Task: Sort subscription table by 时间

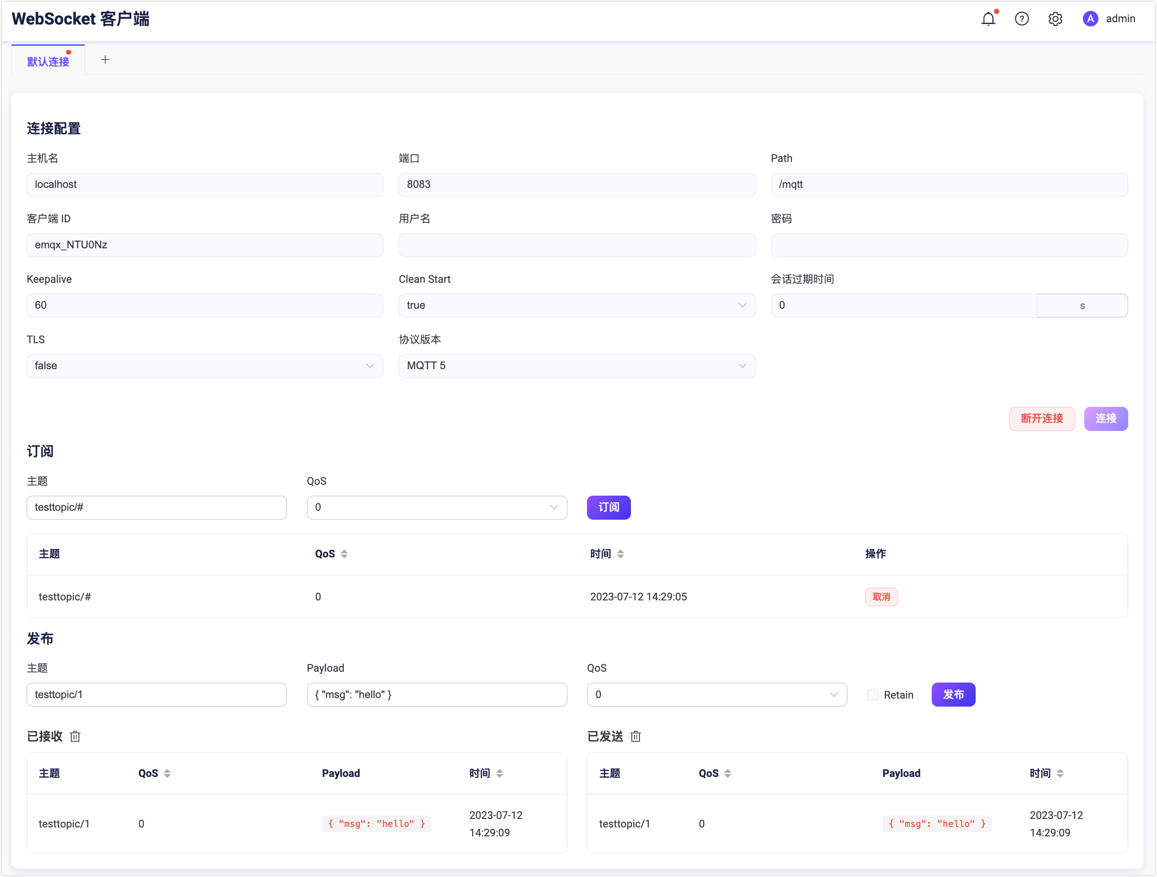Action: click(x=621, y=554)
